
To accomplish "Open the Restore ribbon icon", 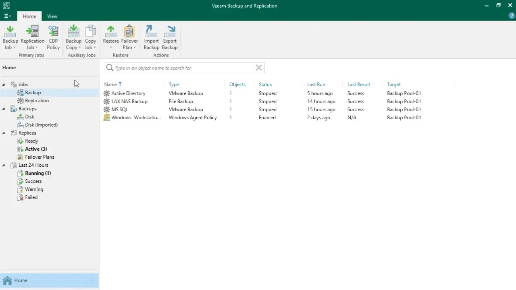I will click(110, 37).
